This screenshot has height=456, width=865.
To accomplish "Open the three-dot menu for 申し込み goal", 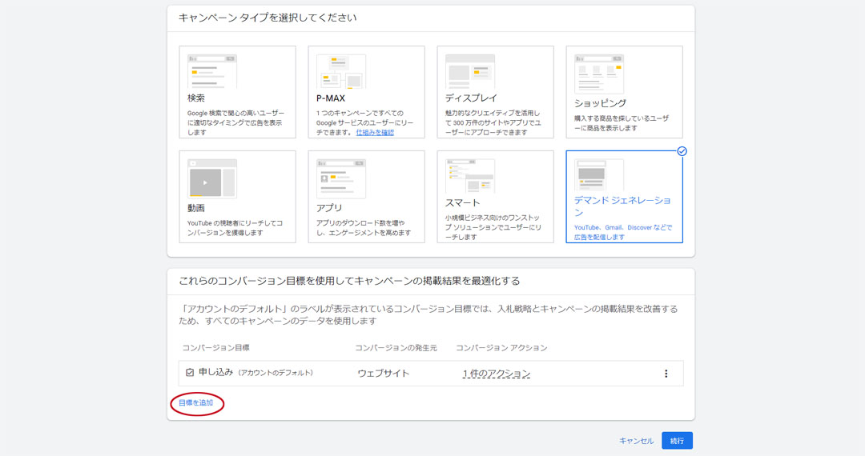I will pos(666,374).
